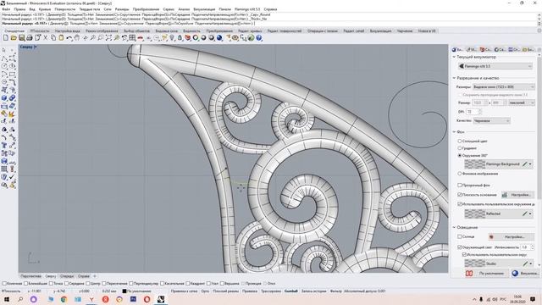The image size is (542, 305).
Task: Click the Save diskette icon
Action: pos(22,38)
